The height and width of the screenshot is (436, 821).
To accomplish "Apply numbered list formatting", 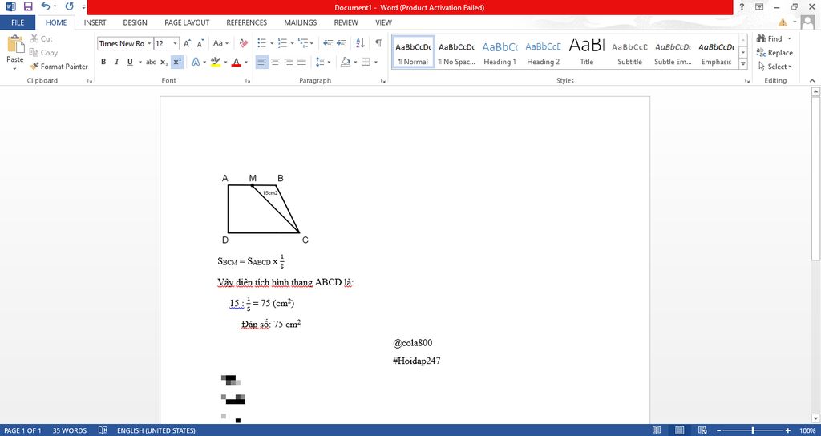I will (x=281, y=43).
